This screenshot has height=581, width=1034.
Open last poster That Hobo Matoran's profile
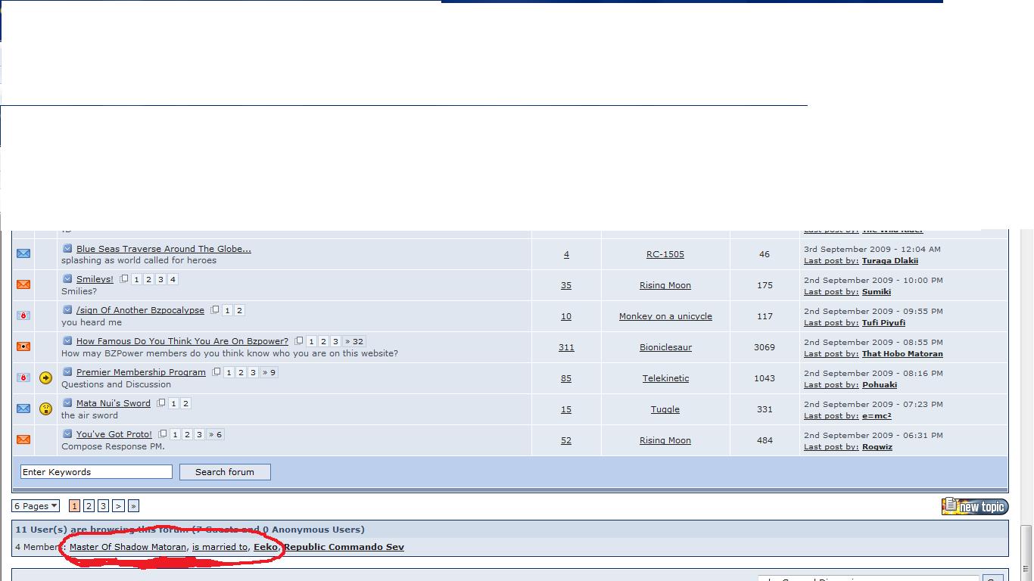[902, 354]
